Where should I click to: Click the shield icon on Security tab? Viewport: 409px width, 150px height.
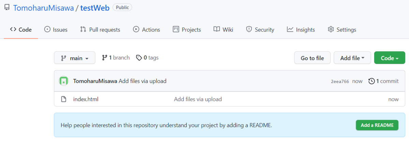coord(249,30)
